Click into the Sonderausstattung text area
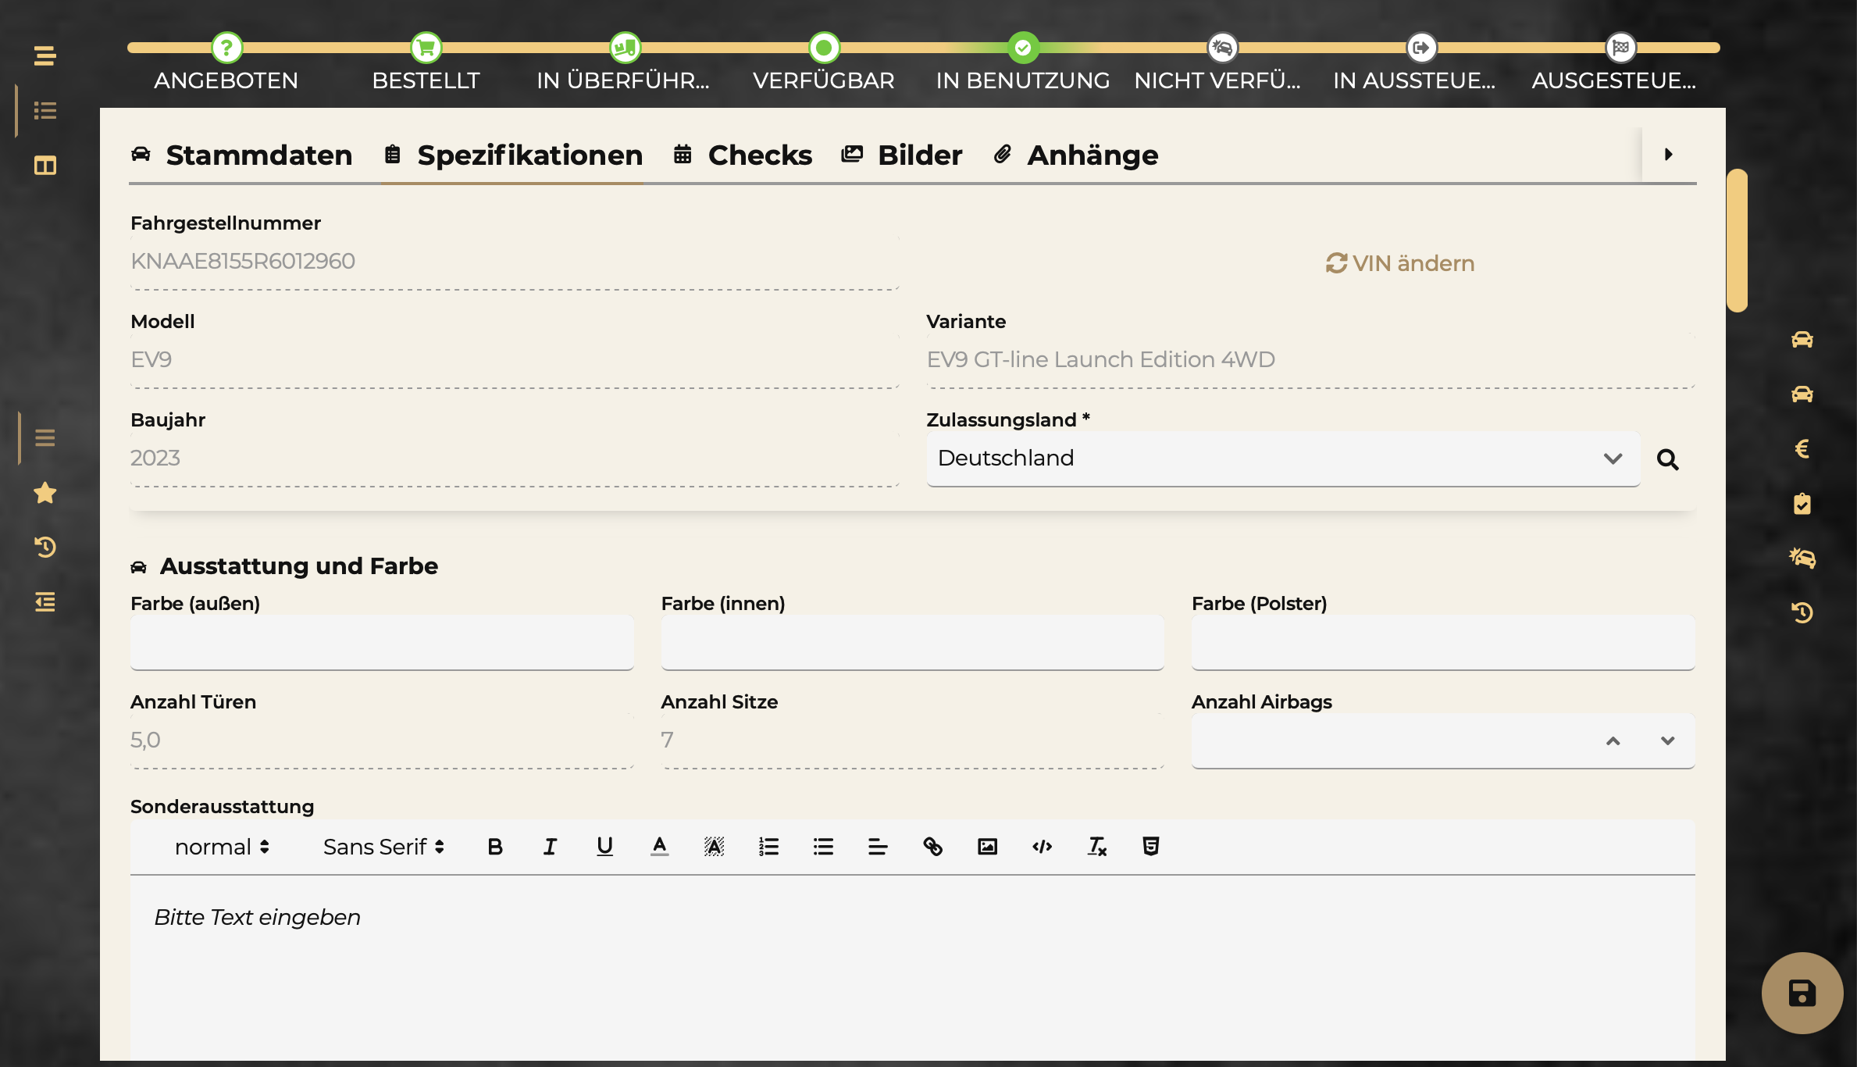This screenshot has width=1857, height=1067. [912, 969]
